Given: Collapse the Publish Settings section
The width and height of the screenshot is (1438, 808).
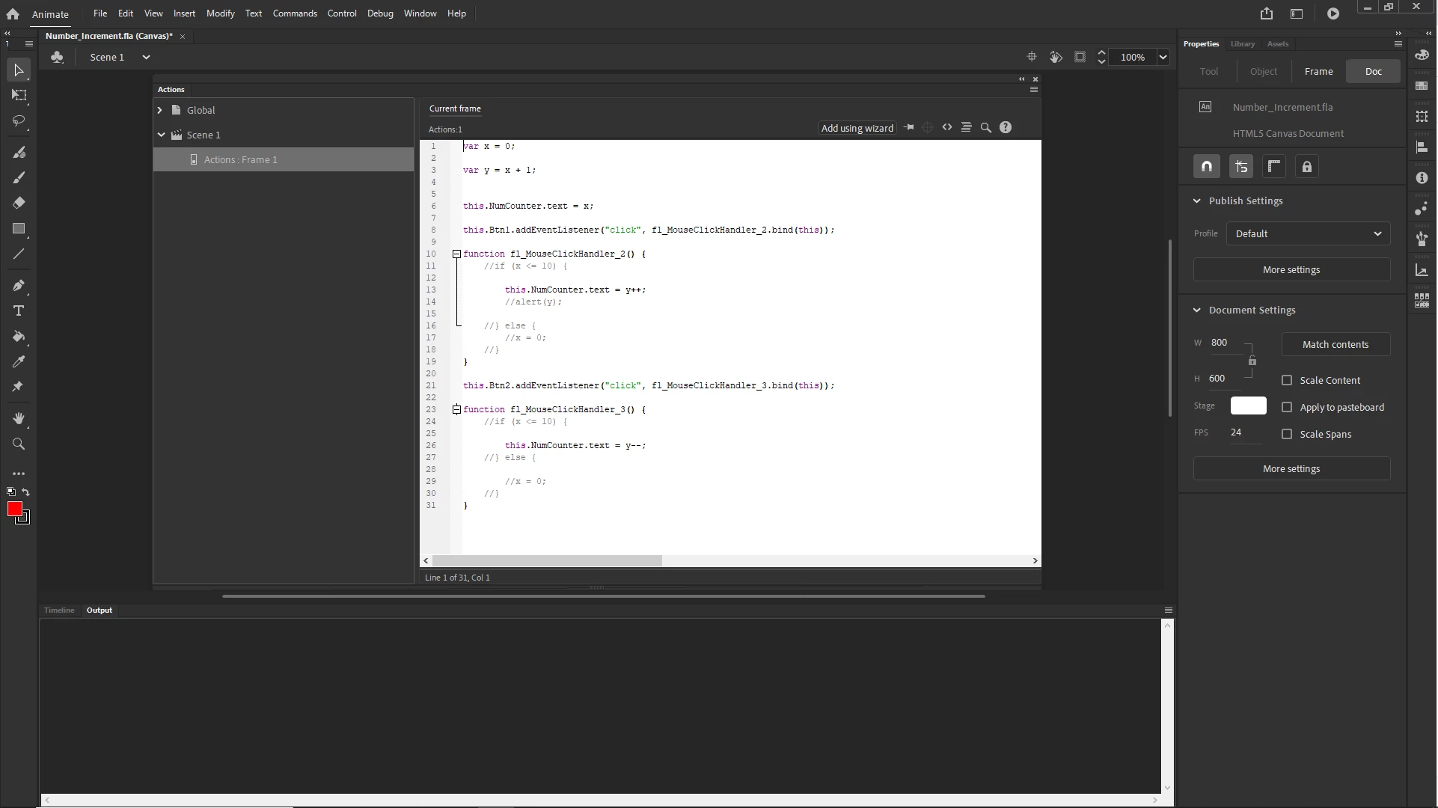Looking at the screenshot, I should pos(1196,201).
